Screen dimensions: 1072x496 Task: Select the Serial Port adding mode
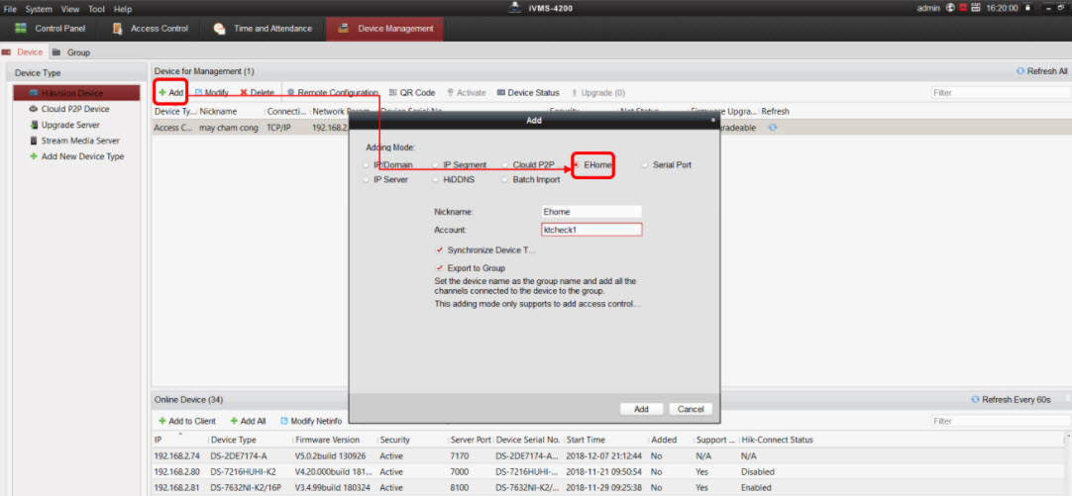[x=646, y=164]
